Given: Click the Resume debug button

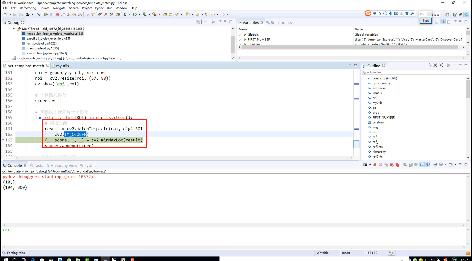Looking at the screenshot, I should pyautogui.click(x=46, y=14).
